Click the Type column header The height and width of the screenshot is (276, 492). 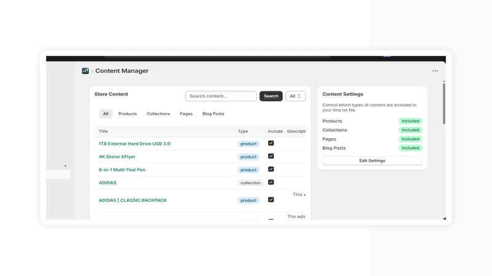click(243, 131)
